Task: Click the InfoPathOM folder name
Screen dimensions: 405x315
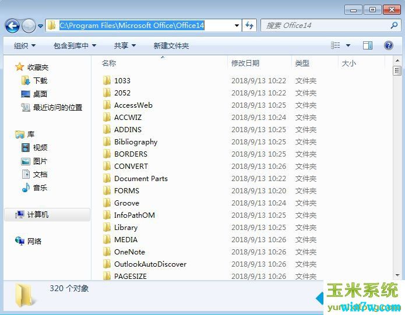Action: (134, 215)
